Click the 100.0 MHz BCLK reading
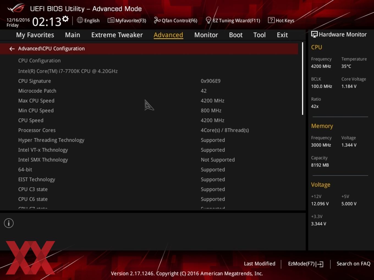374x280 pixels. click(x=321, y=86)
